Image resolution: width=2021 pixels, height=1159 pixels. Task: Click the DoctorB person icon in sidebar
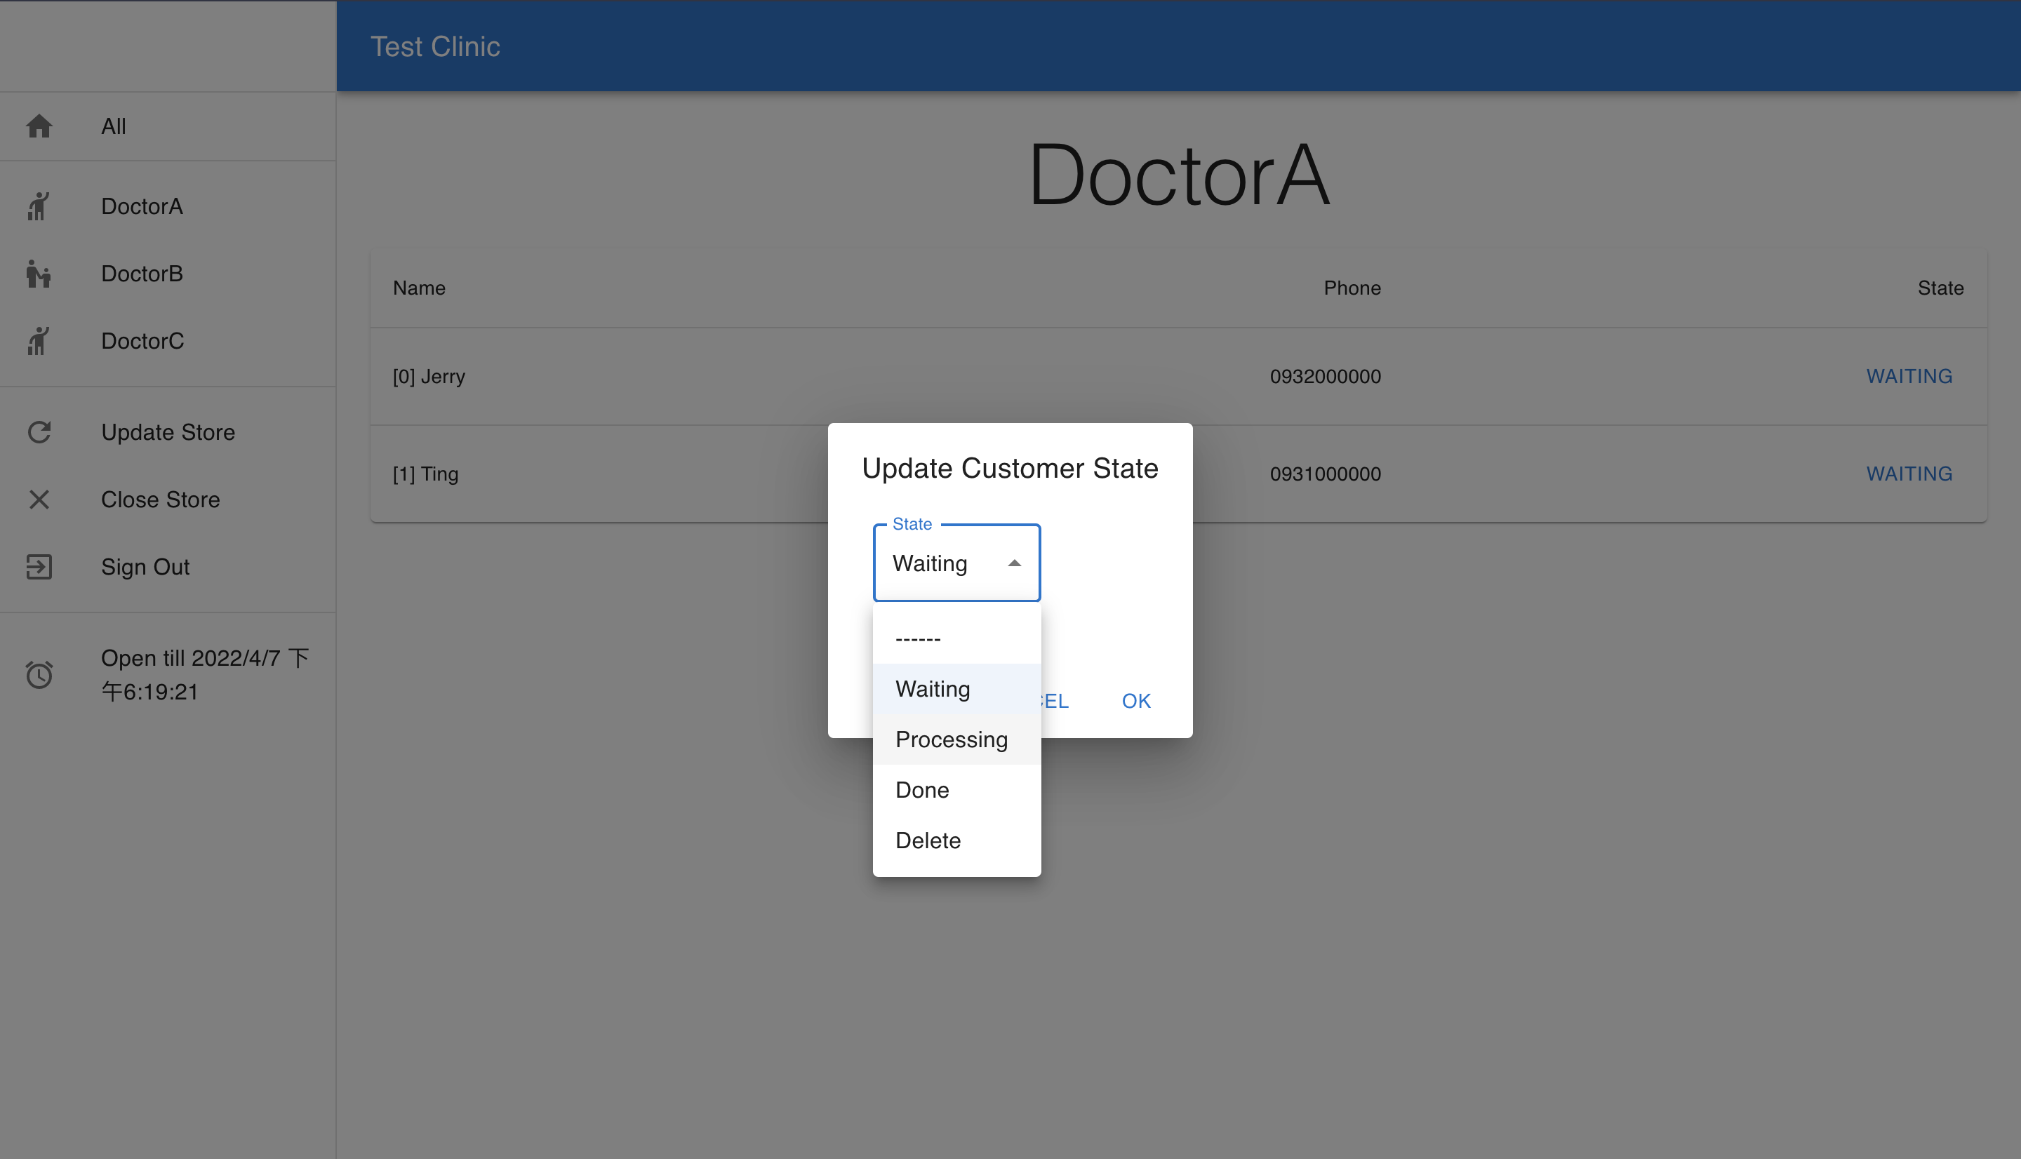tap(38, 274)
